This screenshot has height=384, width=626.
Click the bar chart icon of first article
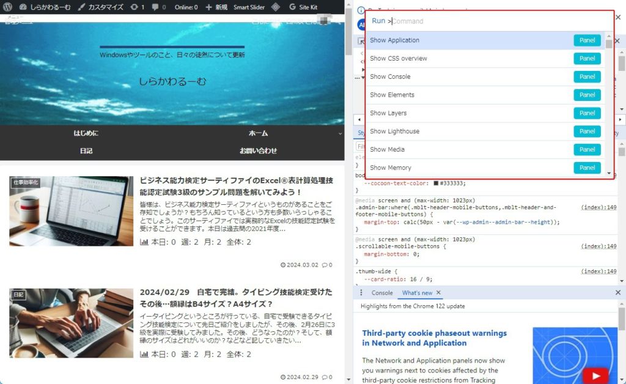pos(144,242)
